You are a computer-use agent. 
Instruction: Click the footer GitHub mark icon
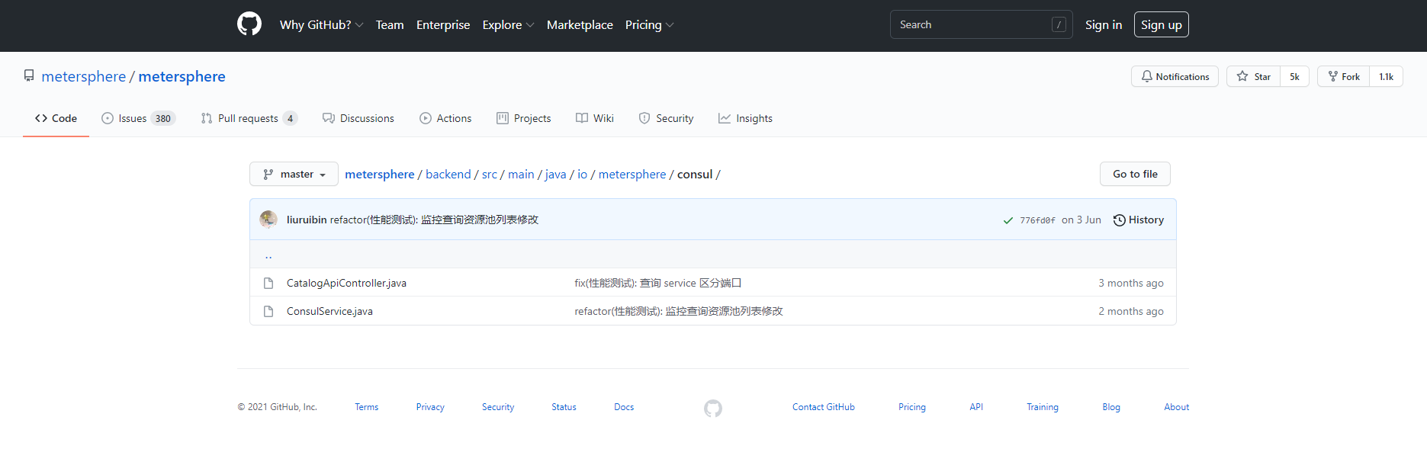pos(713,409)
